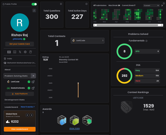Image resolution: width=166 pixels, height=135 pixels.
Task: Click the Fundamentals info icon
Action: (x=147, y=41)
